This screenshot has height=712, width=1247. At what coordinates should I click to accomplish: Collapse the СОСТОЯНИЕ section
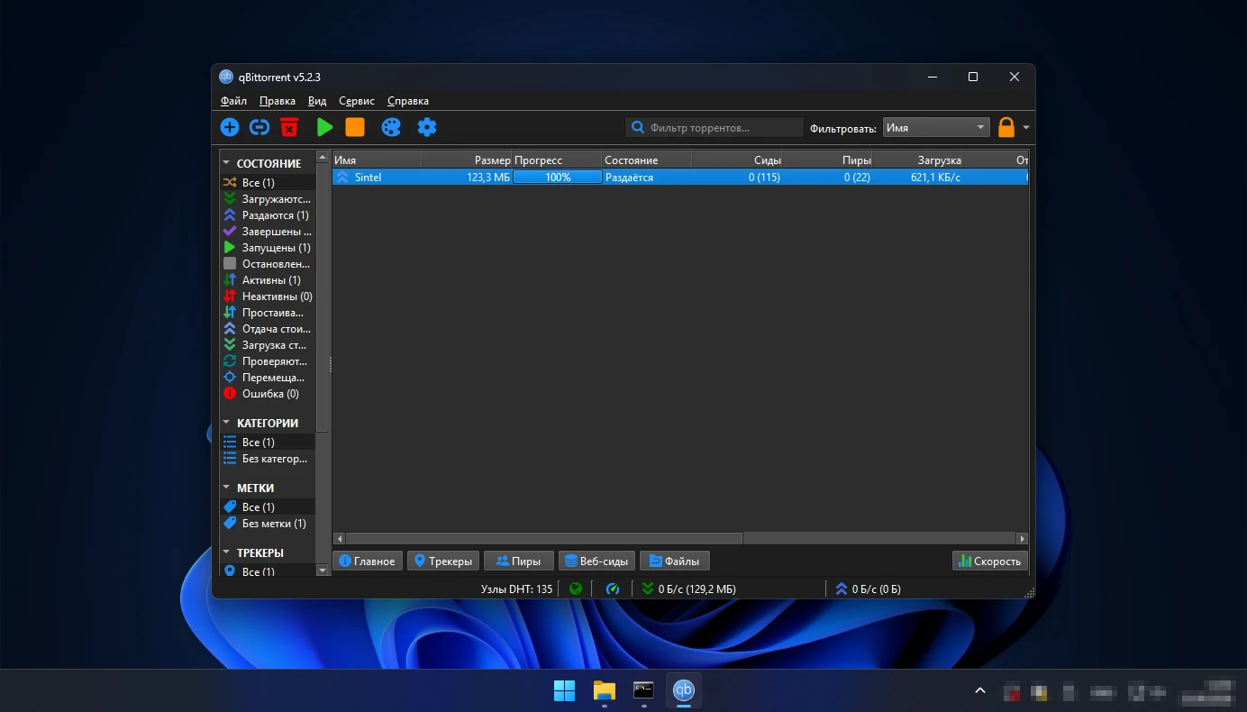pos(226,164)
